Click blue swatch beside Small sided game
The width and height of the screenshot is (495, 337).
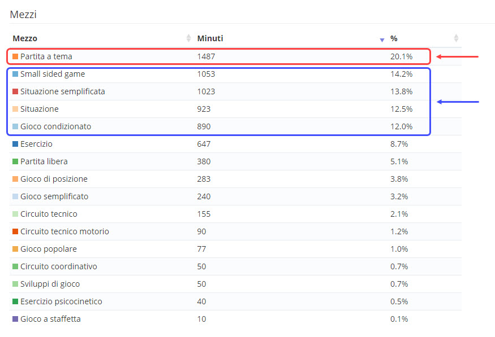pos(15,74)
